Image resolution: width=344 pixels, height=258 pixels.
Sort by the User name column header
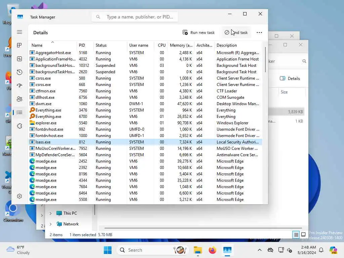(140, 45)
